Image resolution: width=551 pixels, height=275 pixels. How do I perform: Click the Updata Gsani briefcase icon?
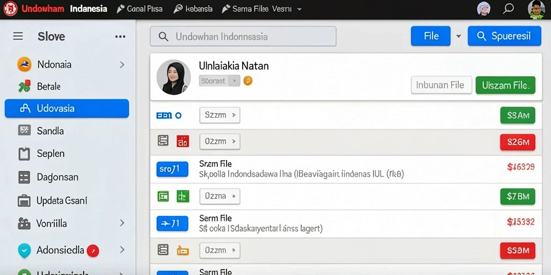point(24,201)
